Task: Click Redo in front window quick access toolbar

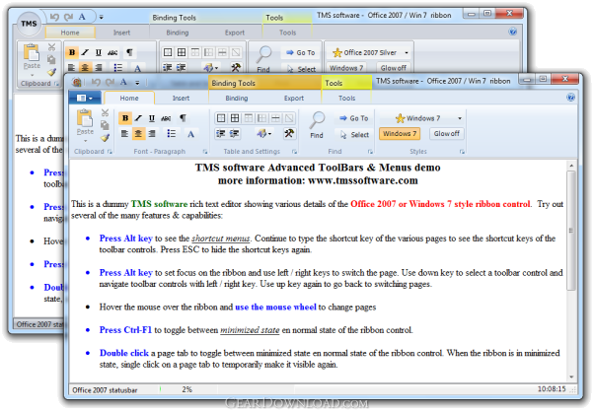Action: click(x=111, y=82)
